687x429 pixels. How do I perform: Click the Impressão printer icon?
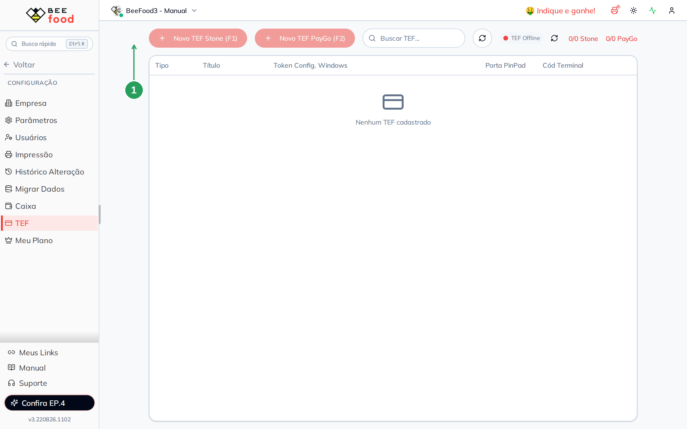tap(9, 155)
